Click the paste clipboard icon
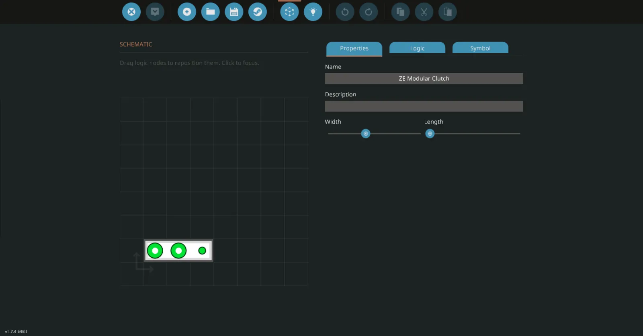 448,12
